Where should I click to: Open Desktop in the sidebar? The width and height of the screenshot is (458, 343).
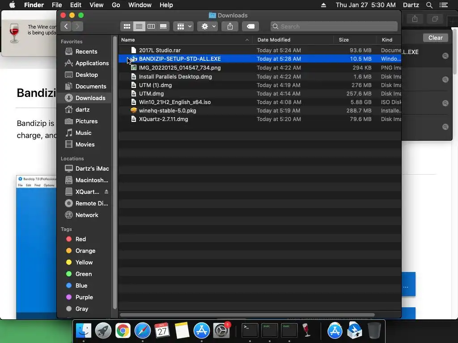[84, 75]
